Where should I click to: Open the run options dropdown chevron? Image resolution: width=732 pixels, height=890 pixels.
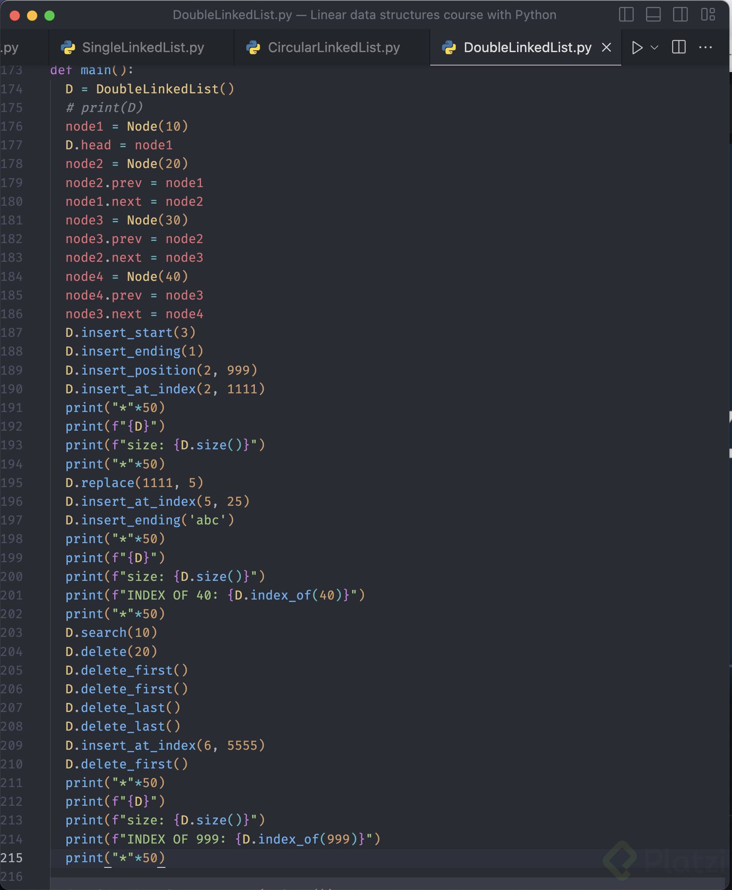coord(654,47)
